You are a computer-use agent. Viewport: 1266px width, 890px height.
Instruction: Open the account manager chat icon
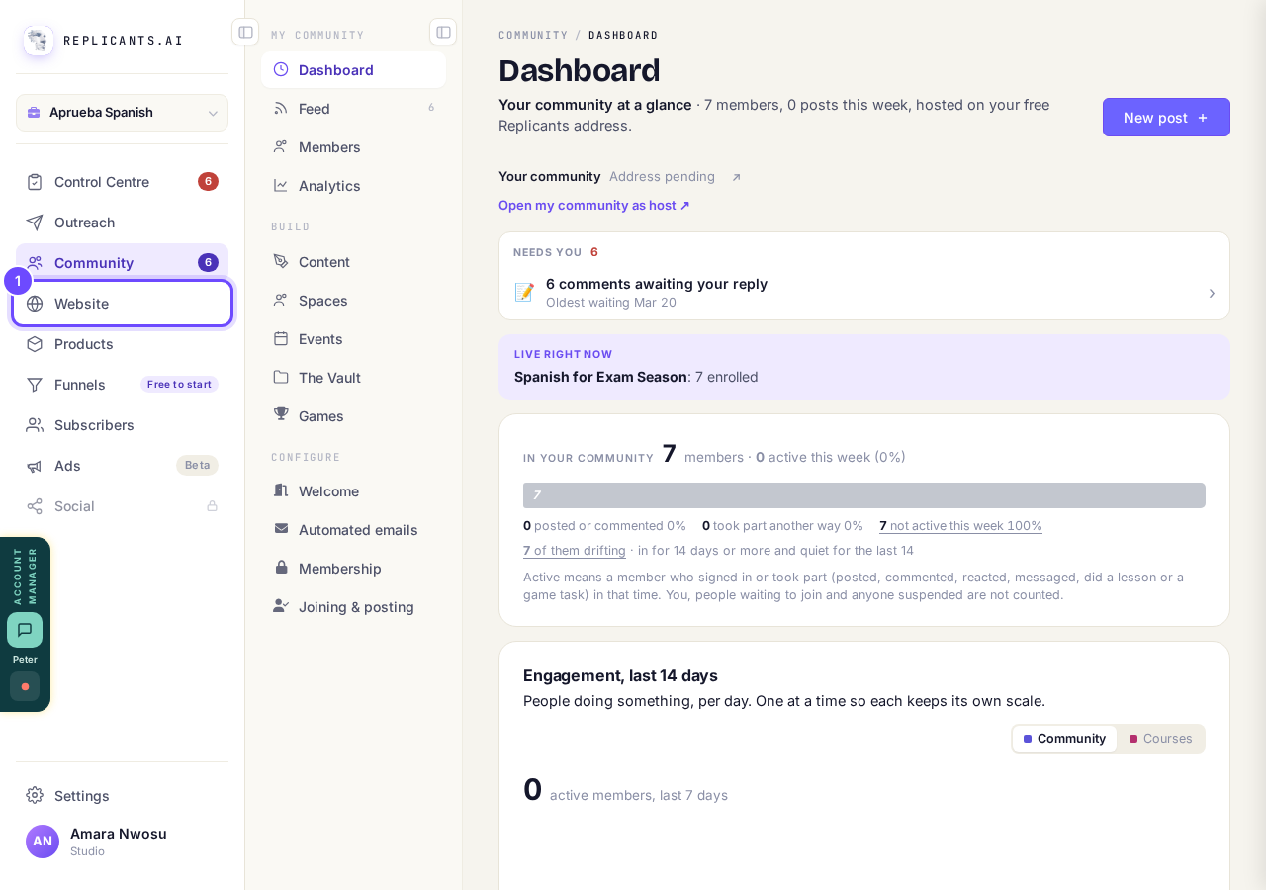[25, 630]
